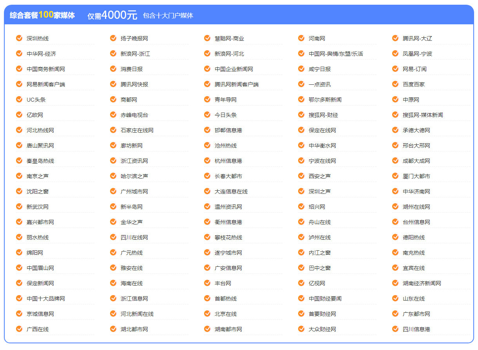
Task: Click the 搜狐网-媒体新闻 list item
Action: point(423,115)
